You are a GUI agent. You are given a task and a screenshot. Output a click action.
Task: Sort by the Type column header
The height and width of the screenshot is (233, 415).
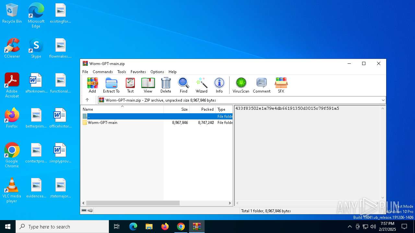pos(224,109)
